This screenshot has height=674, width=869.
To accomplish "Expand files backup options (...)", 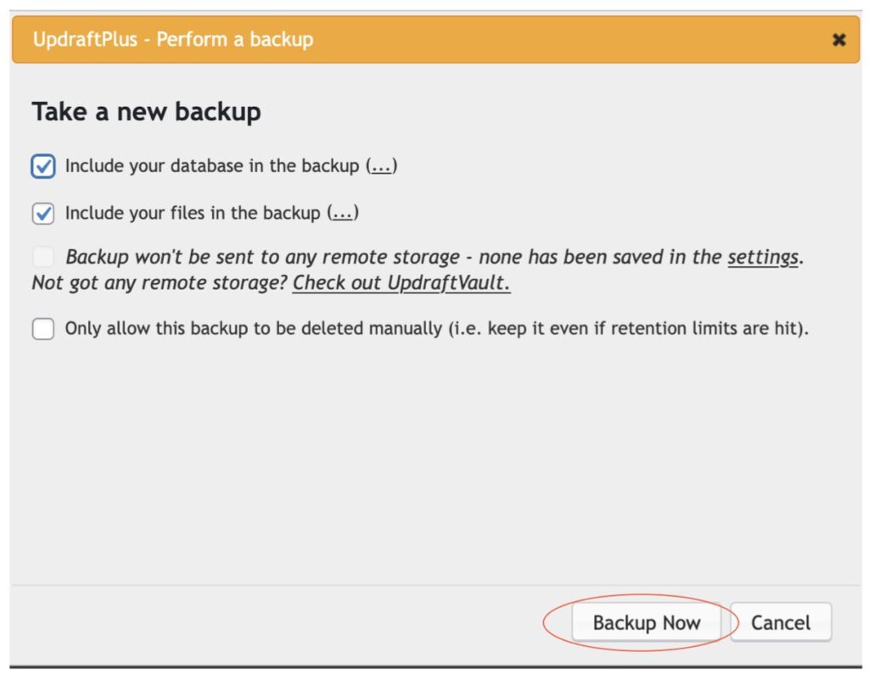I will (x=343, y=214).
